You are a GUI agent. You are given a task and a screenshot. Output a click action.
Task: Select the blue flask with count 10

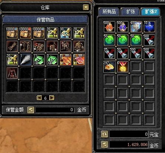149,27
